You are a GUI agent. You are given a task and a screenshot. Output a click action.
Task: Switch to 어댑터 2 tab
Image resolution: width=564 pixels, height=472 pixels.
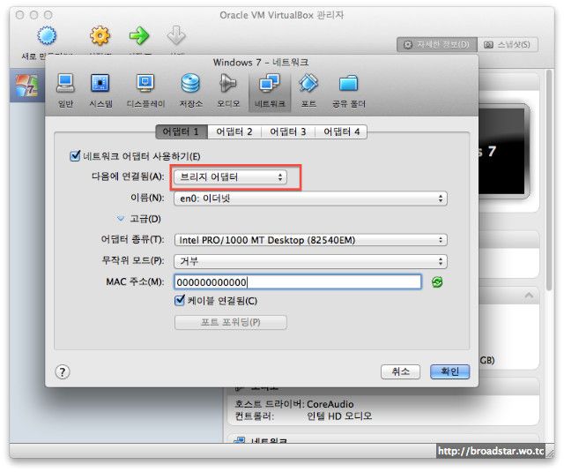234,131
